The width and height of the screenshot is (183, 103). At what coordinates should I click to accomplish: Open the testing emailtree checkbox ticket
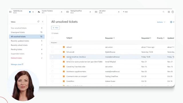(x=76, y=57)
